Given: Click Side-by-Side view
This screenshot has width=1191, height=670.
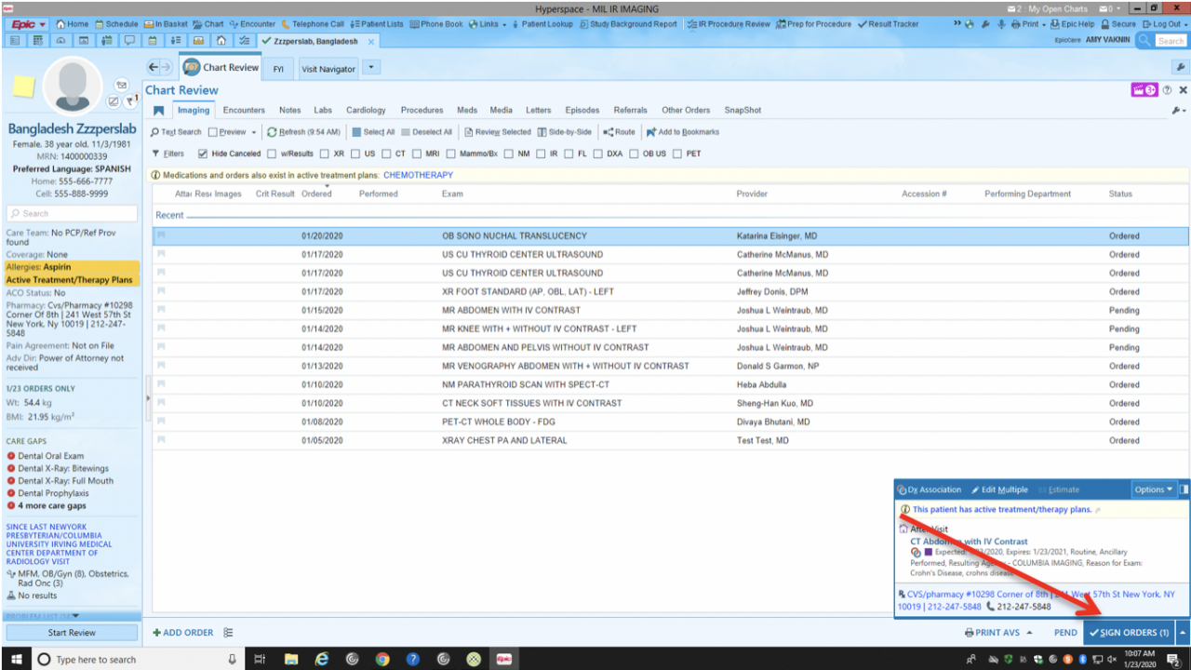Looking at the screenshot, I should (x=564, y=132).
